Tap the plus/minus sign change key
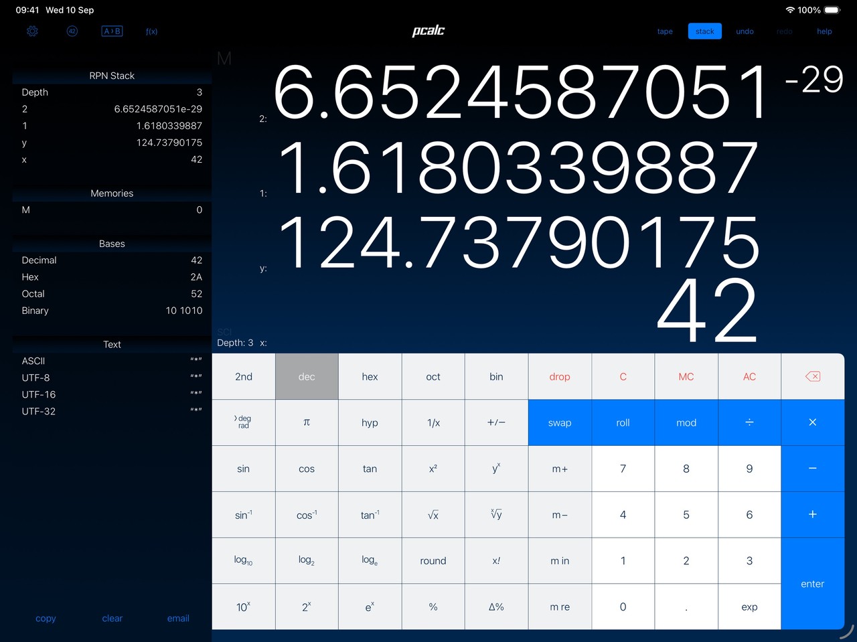Viewport: 857px width, 642px height. pos(496,422)
